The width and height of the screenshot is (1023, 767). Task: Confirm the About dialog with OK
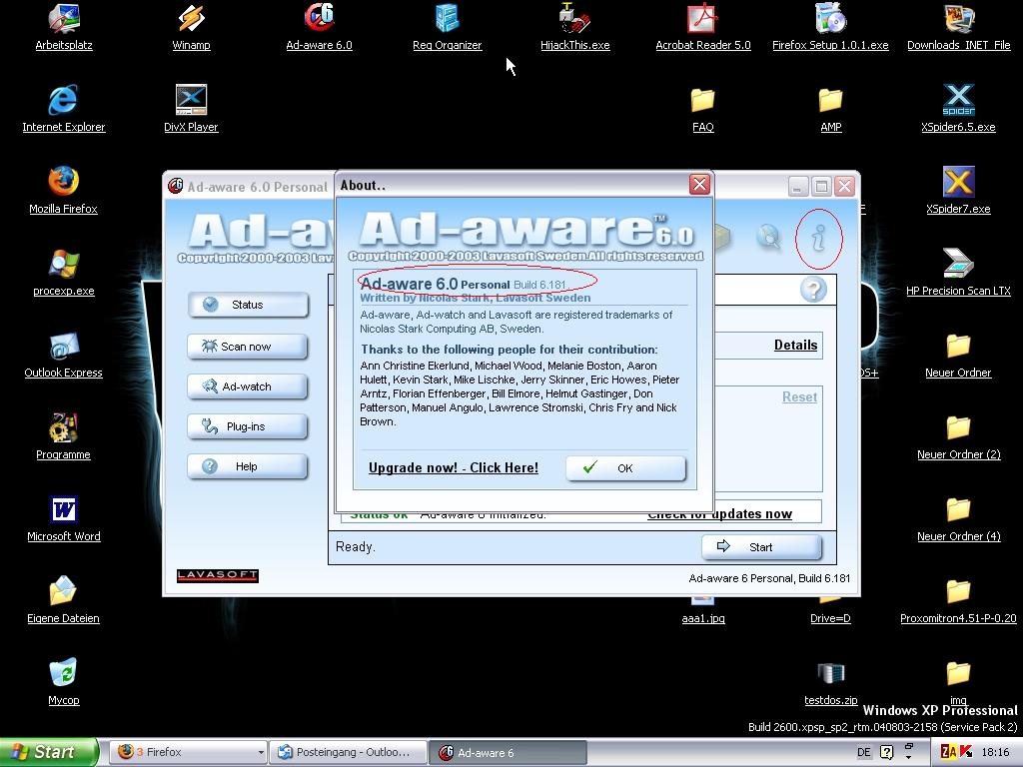coord(625,468)
